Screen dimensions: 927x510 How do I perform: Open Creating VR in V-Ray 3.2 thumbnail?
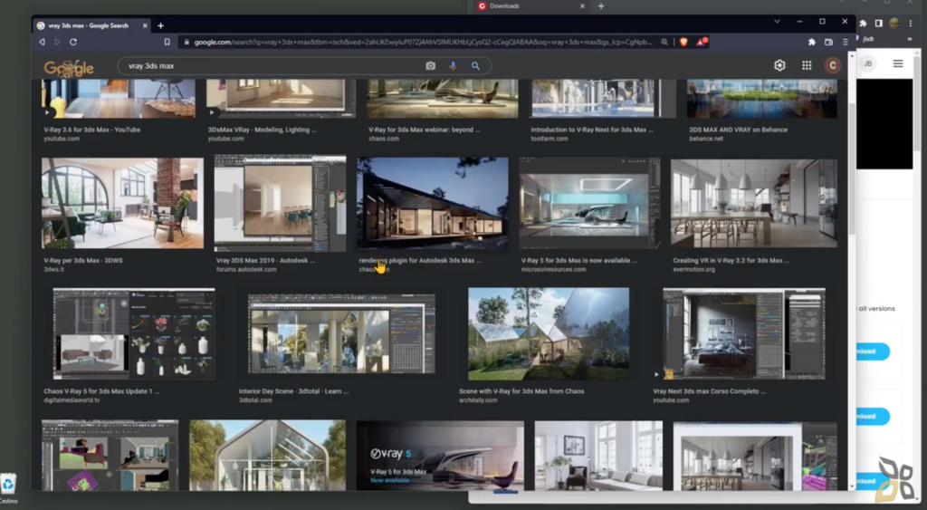(x=754, y=203)
